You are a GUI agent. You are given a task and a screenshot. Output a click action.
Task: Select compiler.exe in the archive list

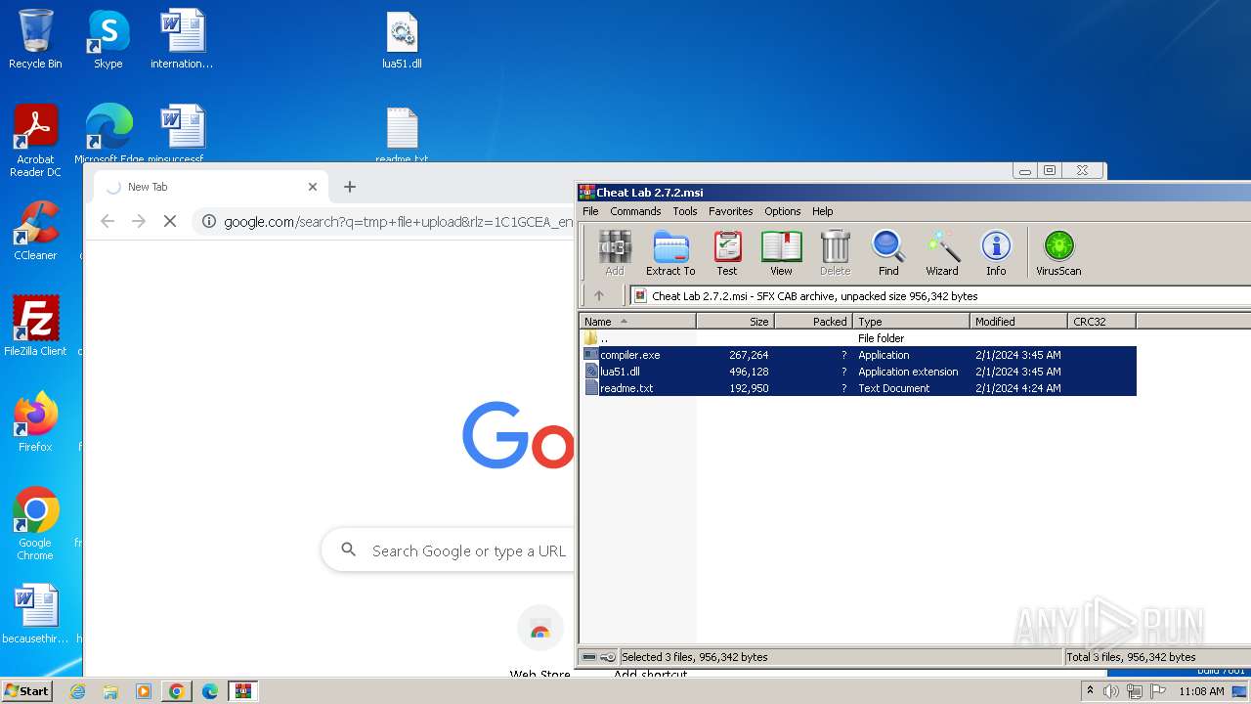click(858, 355)
